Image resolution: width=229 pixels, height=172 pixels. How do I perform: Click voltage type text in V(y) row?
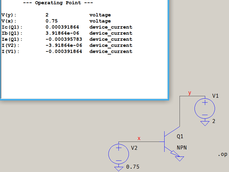pos(100,15)
